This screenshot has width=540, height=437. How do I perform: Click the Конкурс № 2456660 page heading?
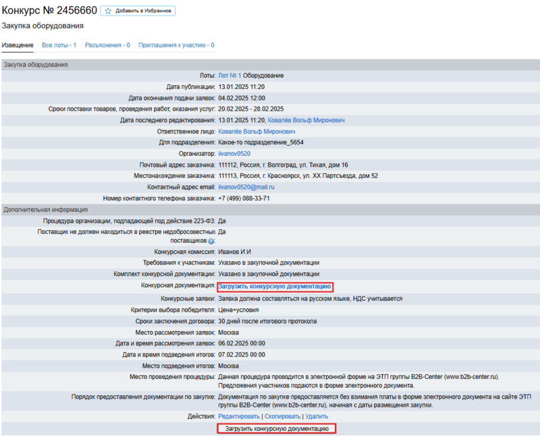click(49, 11)
